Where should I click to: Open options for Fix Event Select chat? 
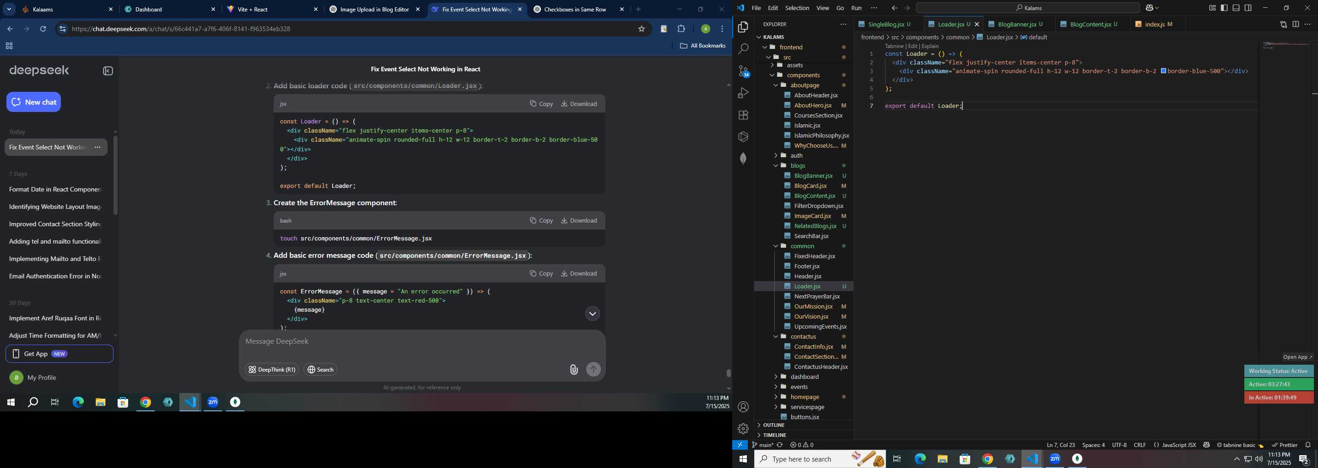click(x=97, y=148)
